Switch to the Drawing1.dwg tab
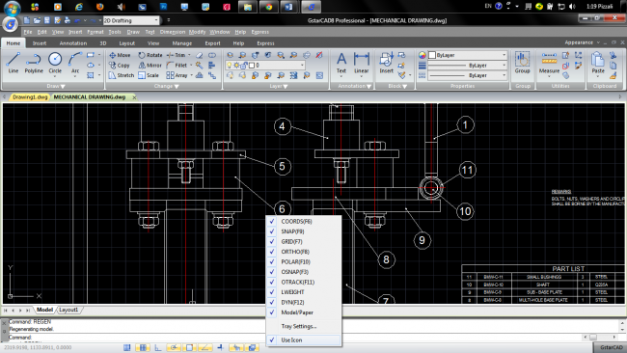This screenshot has height=353, width=627. [30, 97]
